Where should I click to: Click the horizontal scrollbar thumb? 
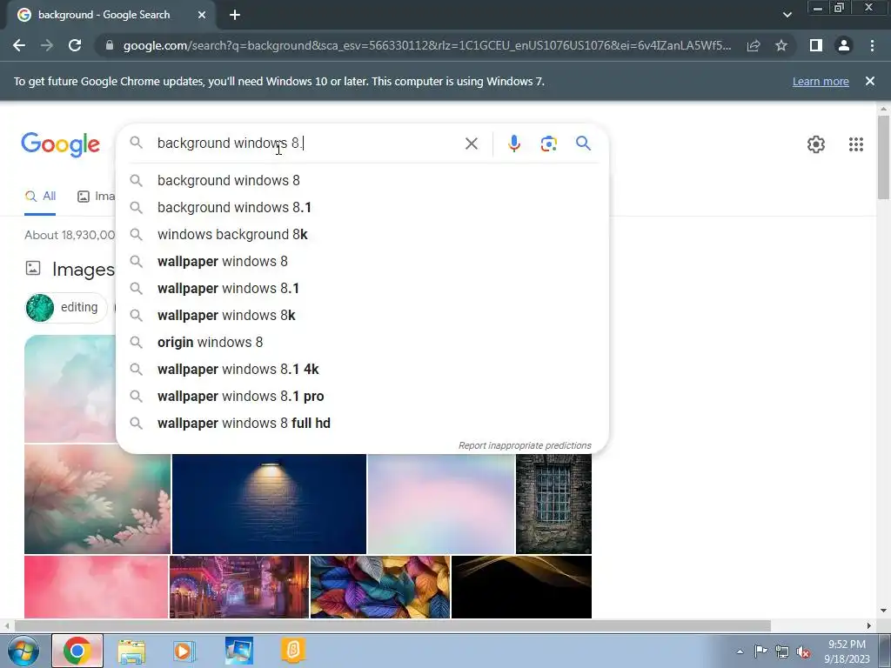(392, 626)
